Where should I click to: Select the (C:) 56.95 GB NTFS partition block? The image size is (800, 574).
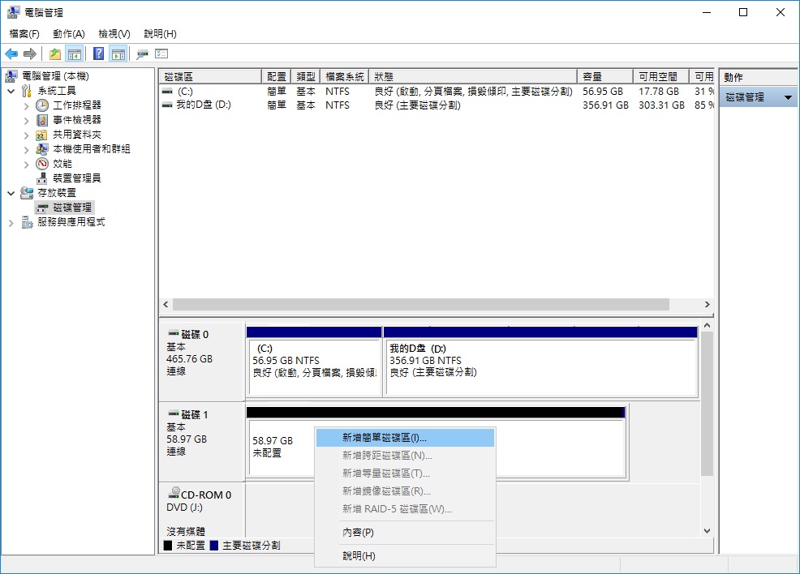314,362
